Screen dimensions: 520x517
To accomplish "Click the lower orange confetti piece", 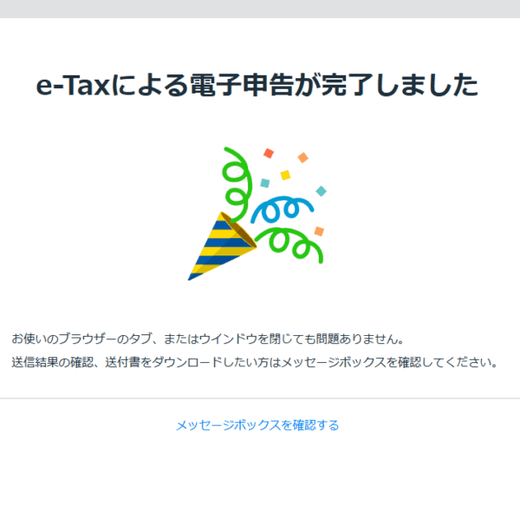I will click(x=319, y=231).
